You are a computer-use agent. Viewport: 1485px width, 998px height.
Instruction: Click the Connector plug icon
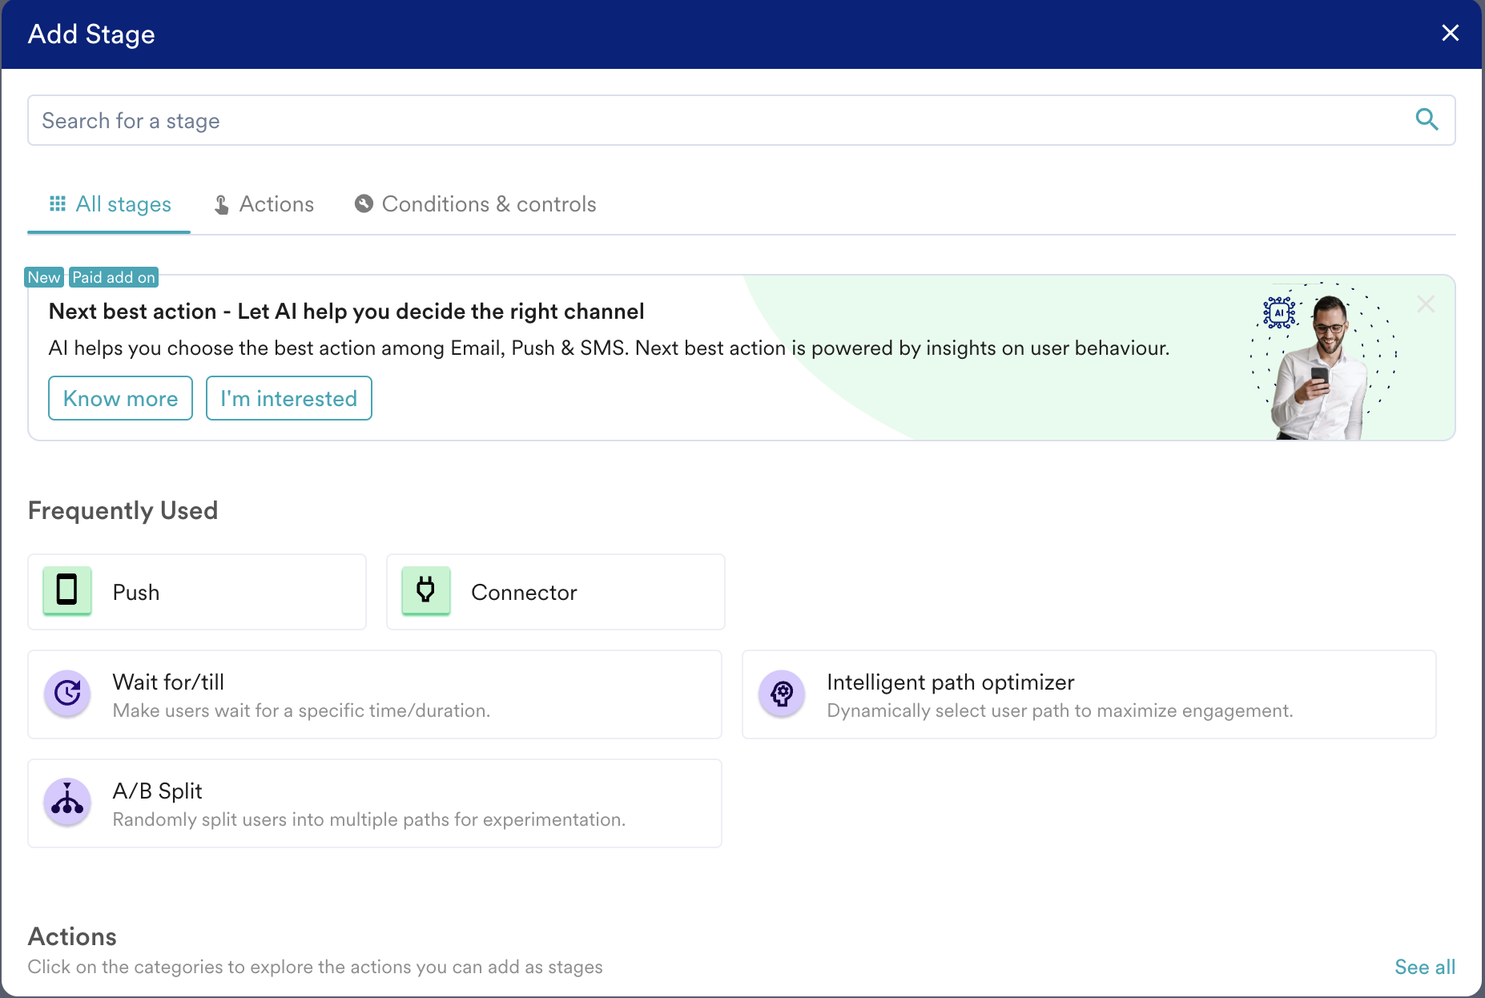(x=426, y=591)
